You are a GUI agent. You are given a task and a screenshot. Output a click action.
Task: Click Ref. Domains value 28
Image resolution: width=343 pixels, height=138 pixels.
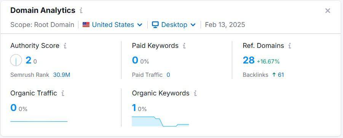[x=249, y=60]
